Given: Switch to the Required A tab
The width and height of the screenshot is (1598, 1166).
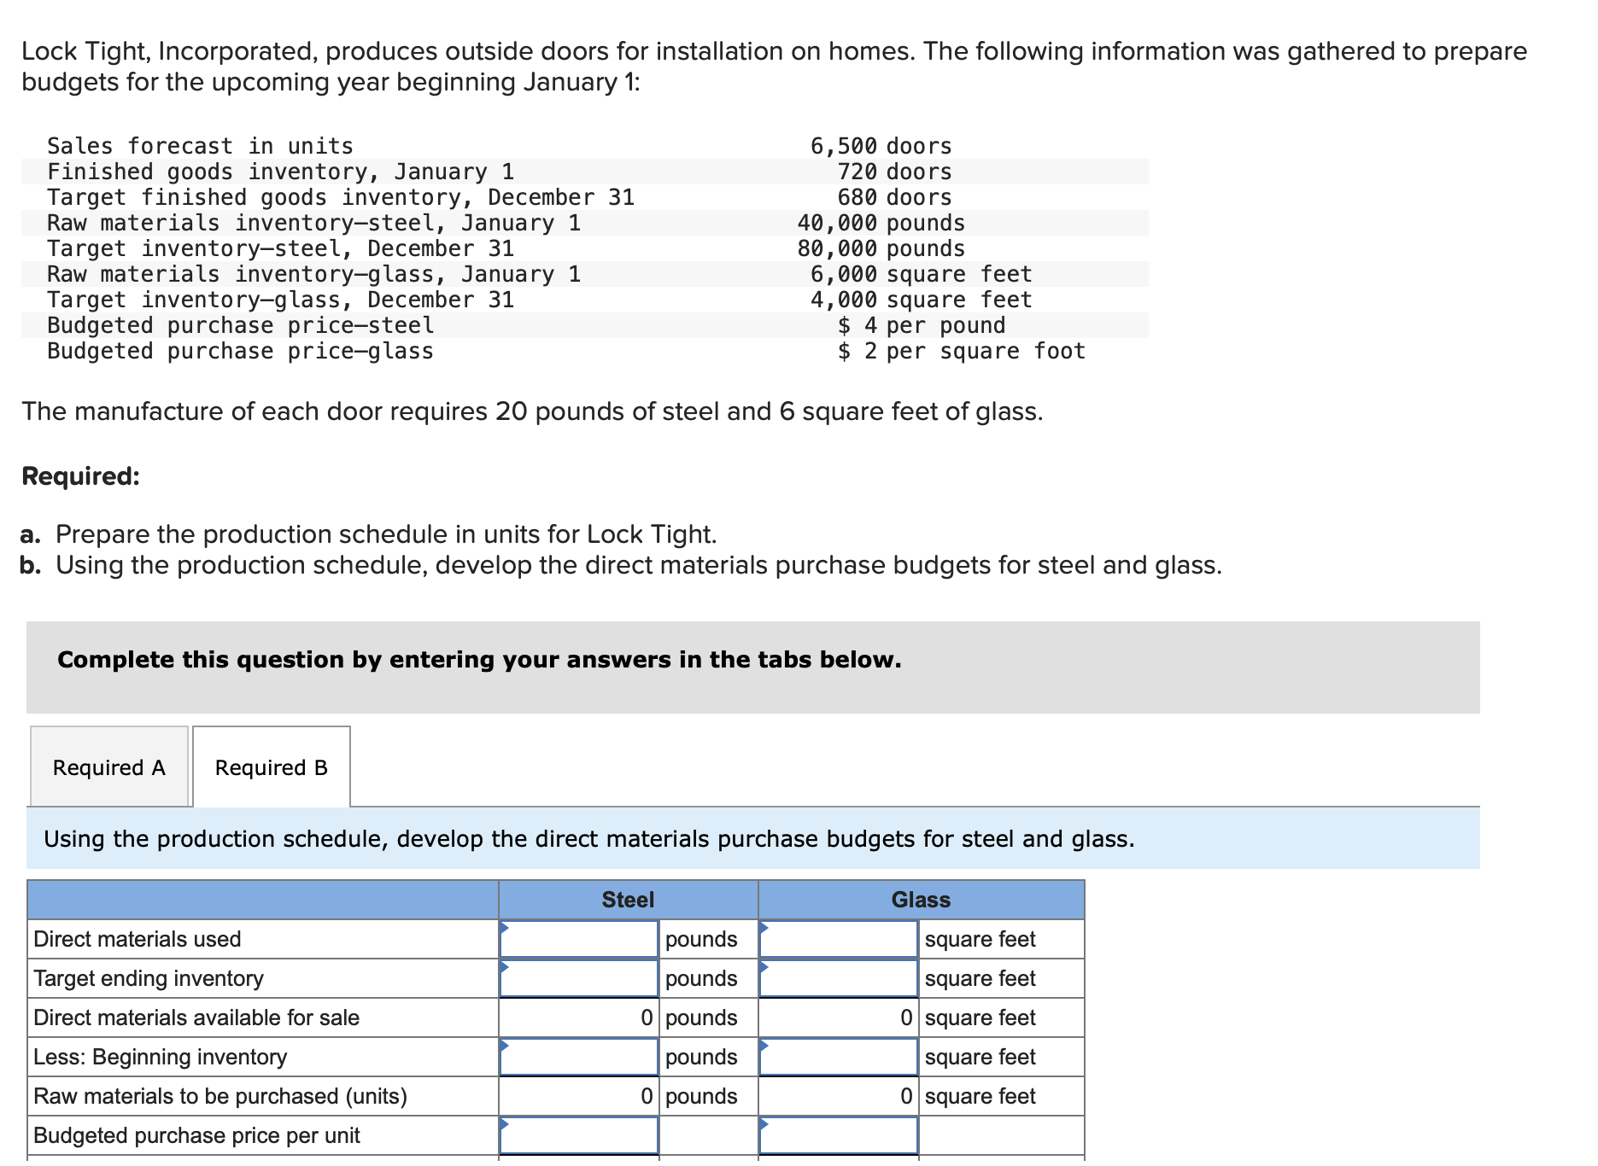Looking at the screenshot, I should pyautogui.click(x=109, y=767).
